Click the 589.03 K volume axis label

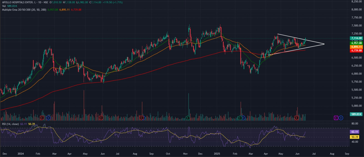(356, 114)
